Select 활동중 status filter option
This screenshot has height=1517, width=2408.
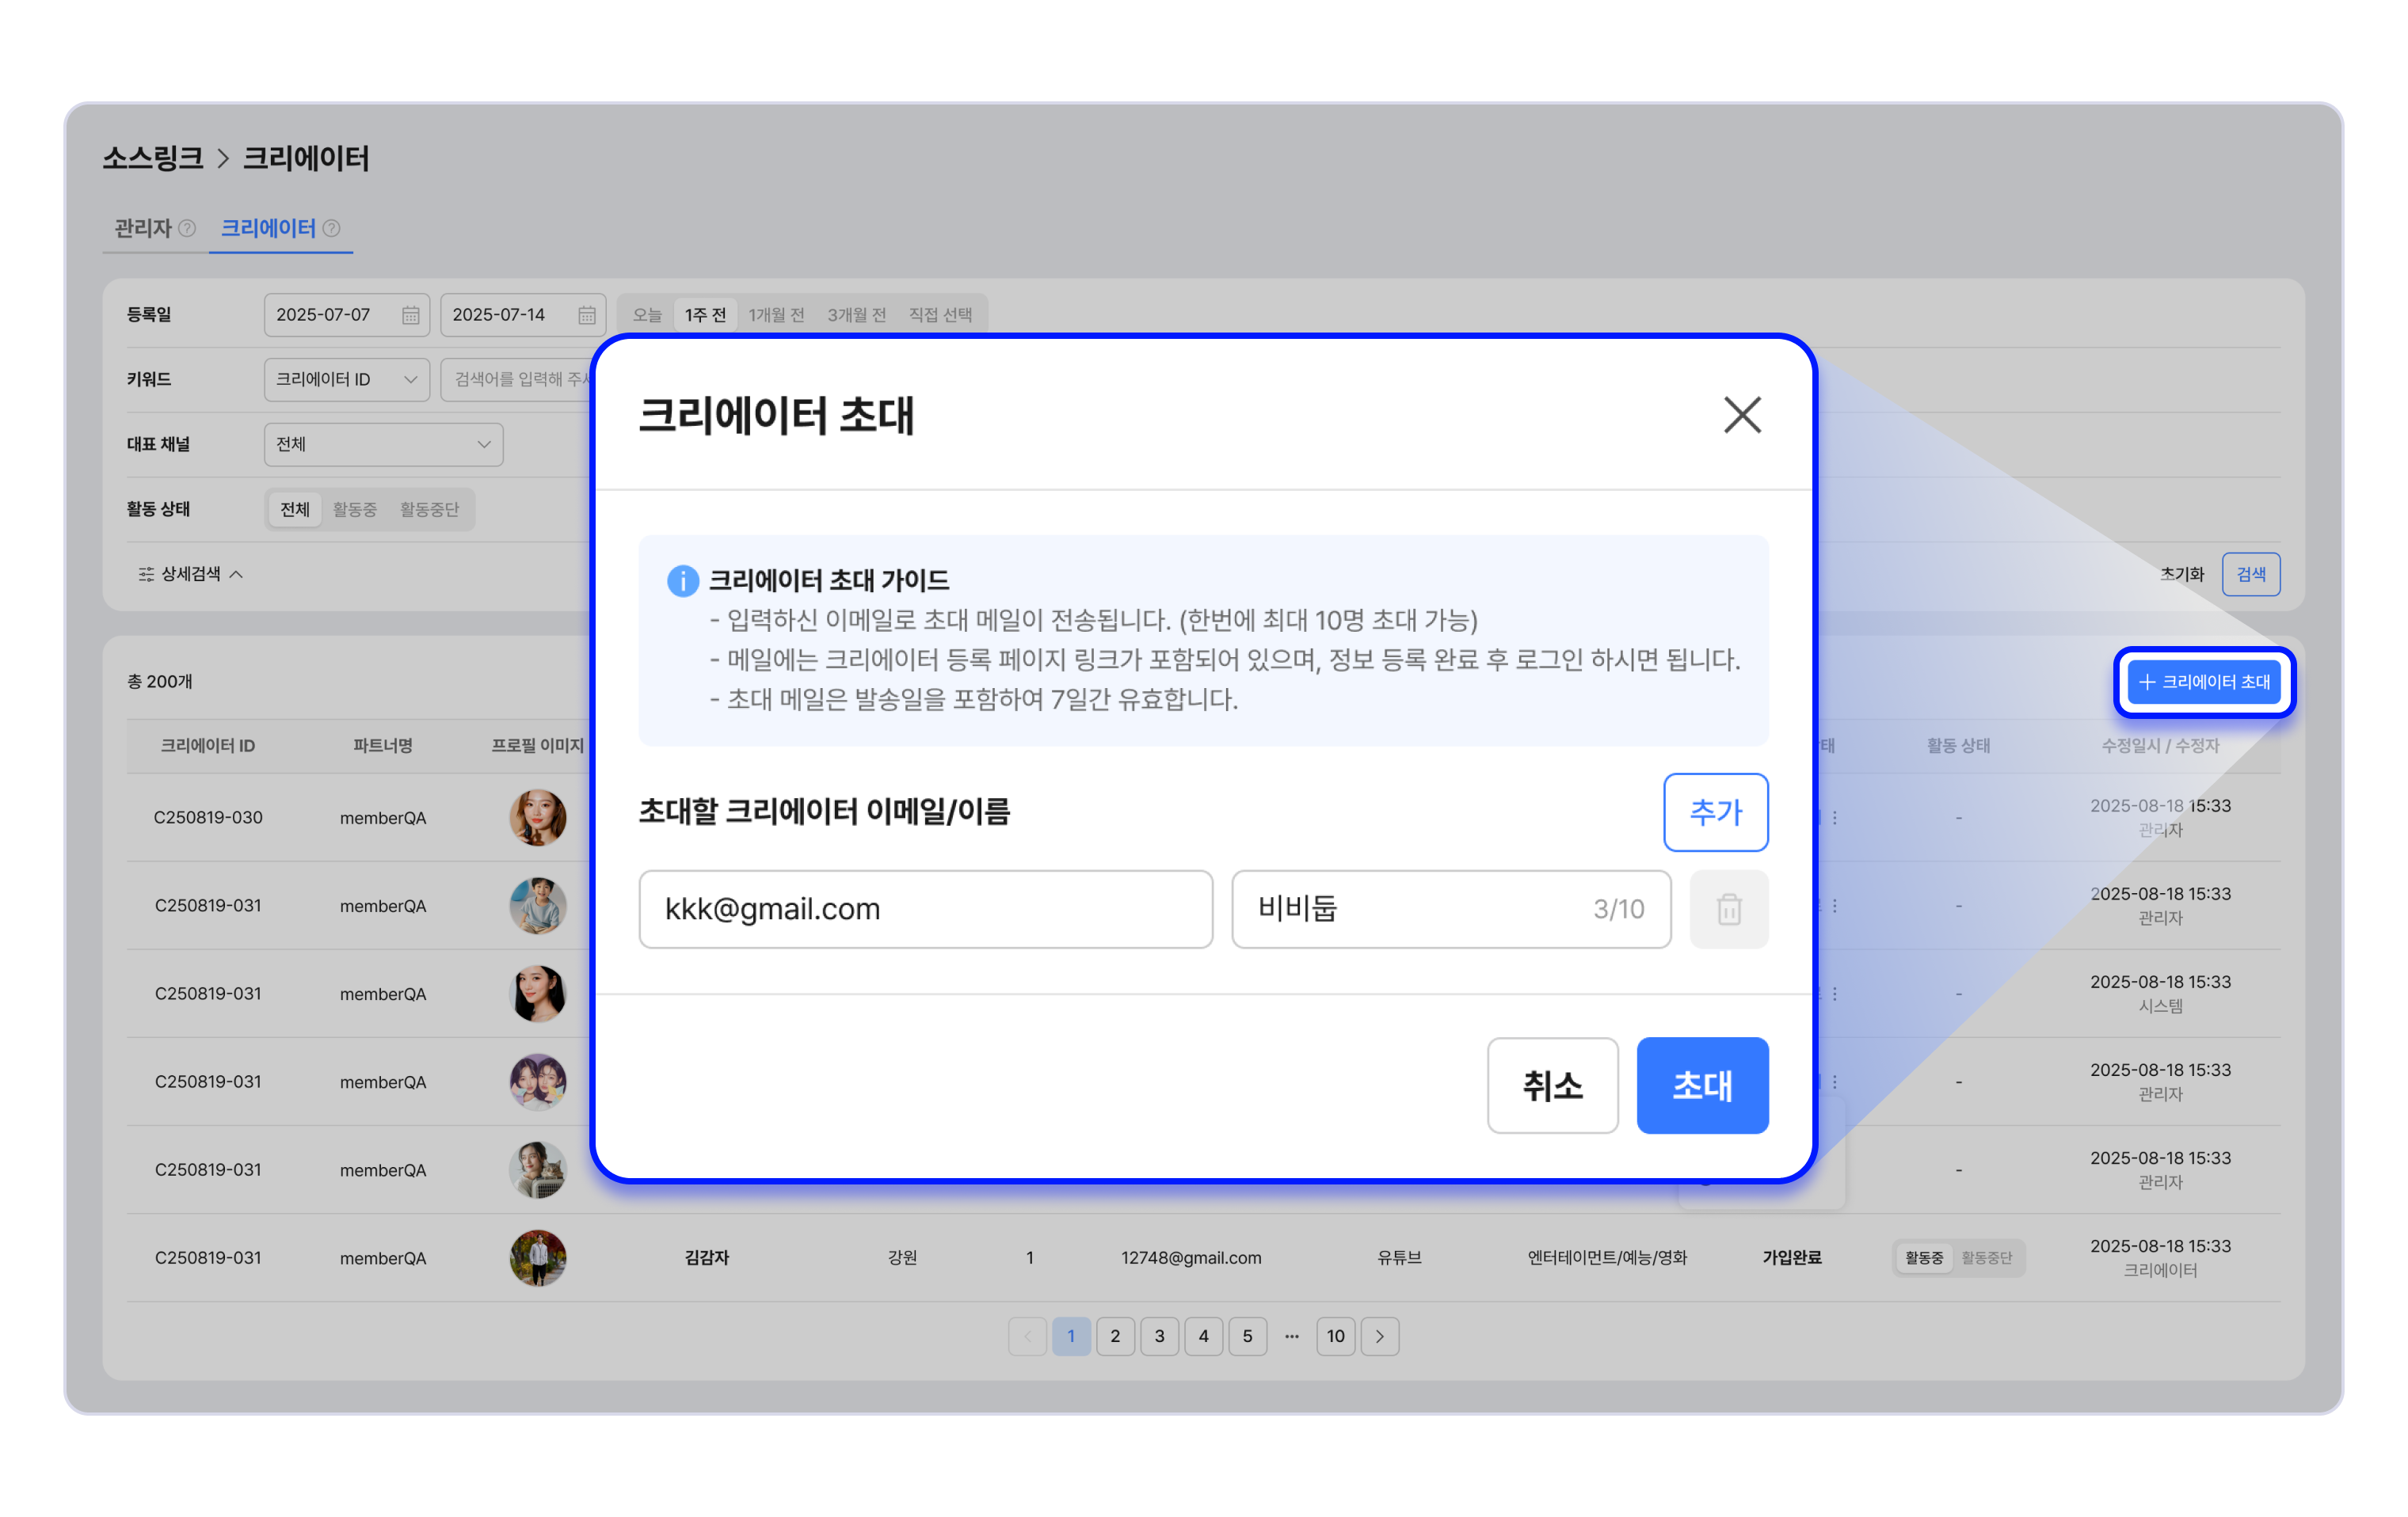click(354, 510)
